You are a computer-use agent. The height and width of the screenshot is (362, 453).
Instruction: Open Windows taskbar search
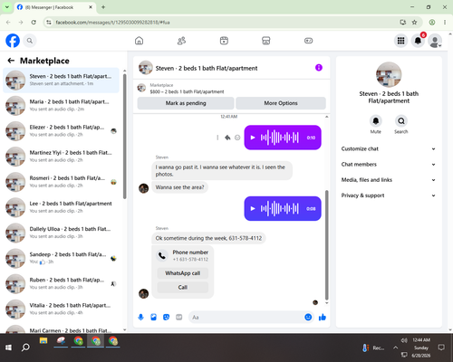tap(25, 348)
